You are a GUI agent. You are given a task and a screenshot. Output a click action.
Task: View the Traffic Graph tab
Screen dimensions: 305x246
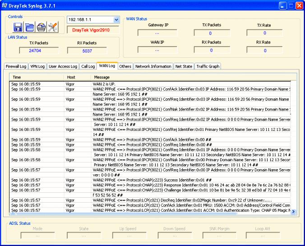click(x=208, y=66)
